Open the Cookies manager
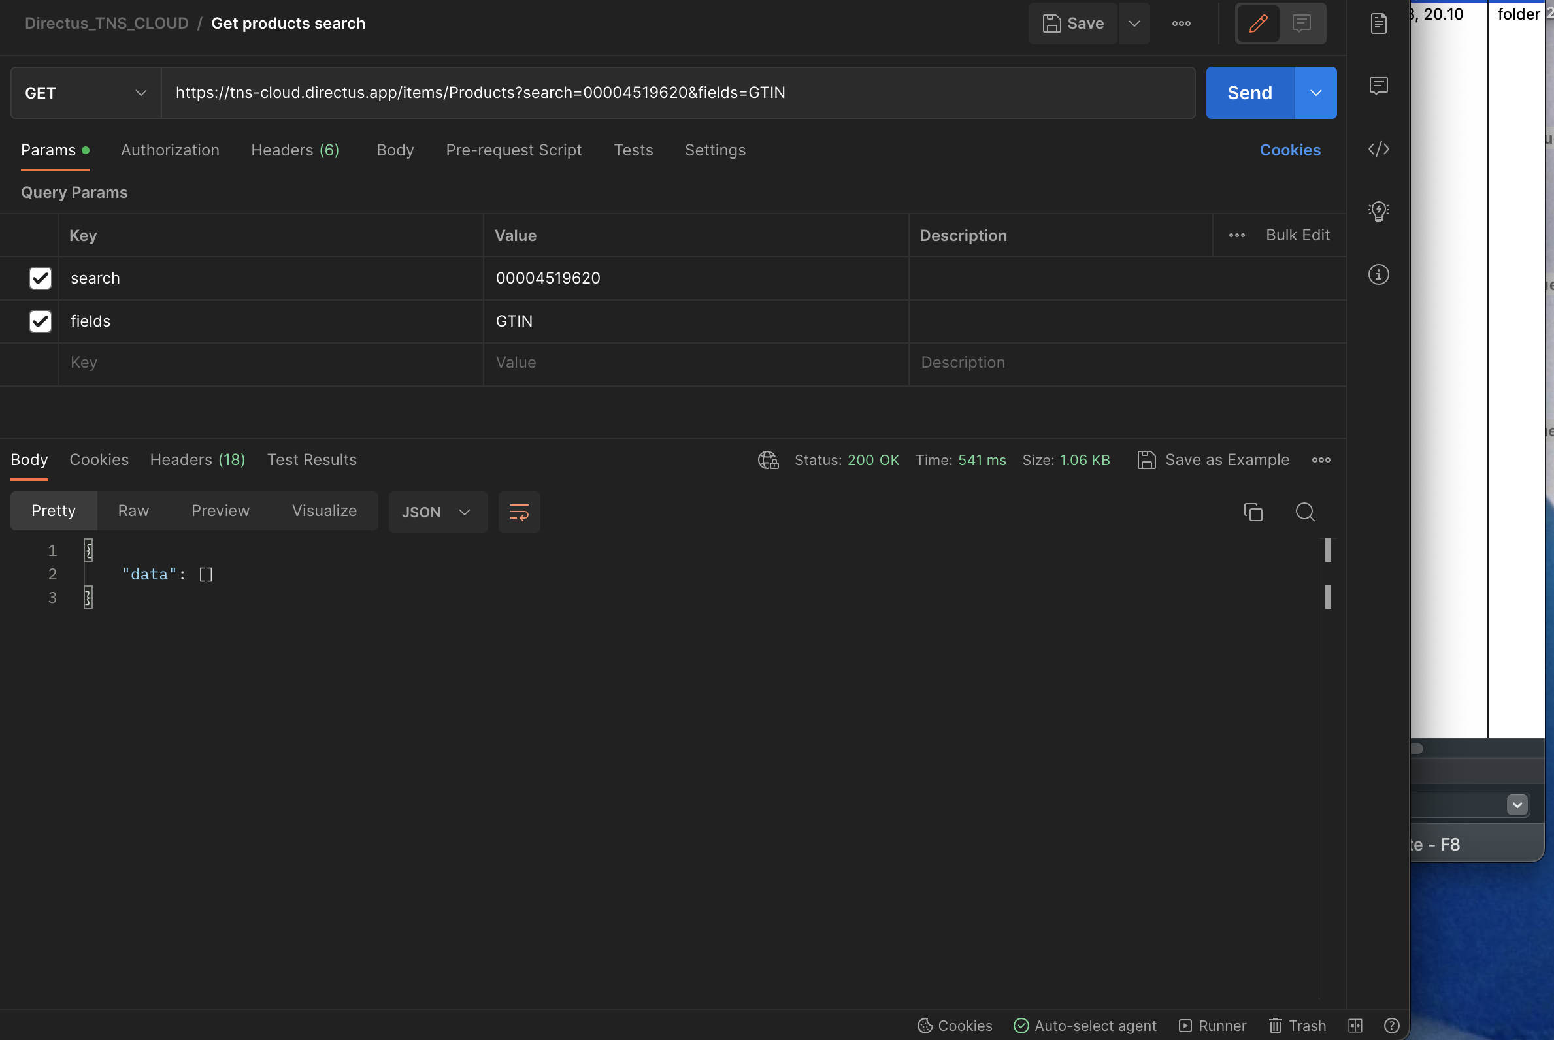The image size is (1554, 1040). point(1289,150)
